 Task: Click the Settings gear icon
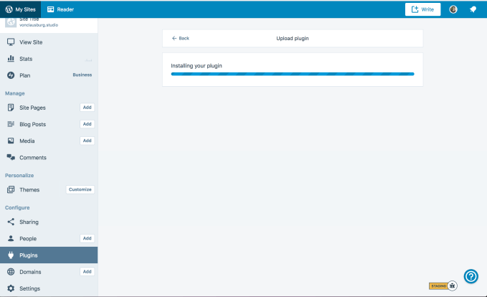click(11, 288)
